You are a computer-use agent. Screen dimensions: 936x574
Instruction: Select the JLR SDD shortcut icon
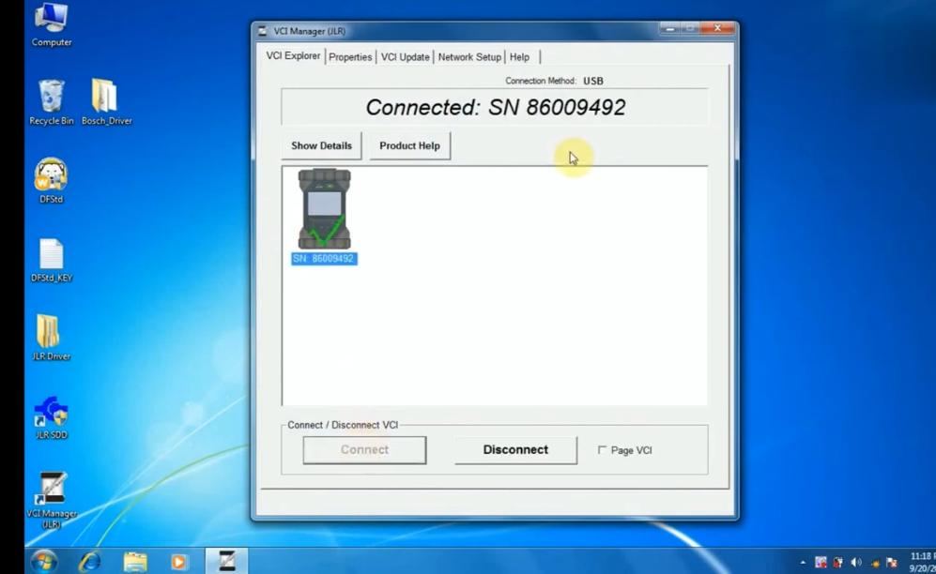pos(52,417)
